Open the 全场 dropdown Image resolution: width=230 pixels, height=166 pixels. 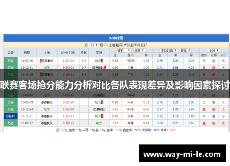click(x=214, y=50)
